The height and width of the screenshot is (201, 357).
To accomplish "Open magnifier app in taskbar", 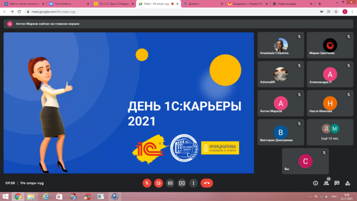I will coord(115,196).
